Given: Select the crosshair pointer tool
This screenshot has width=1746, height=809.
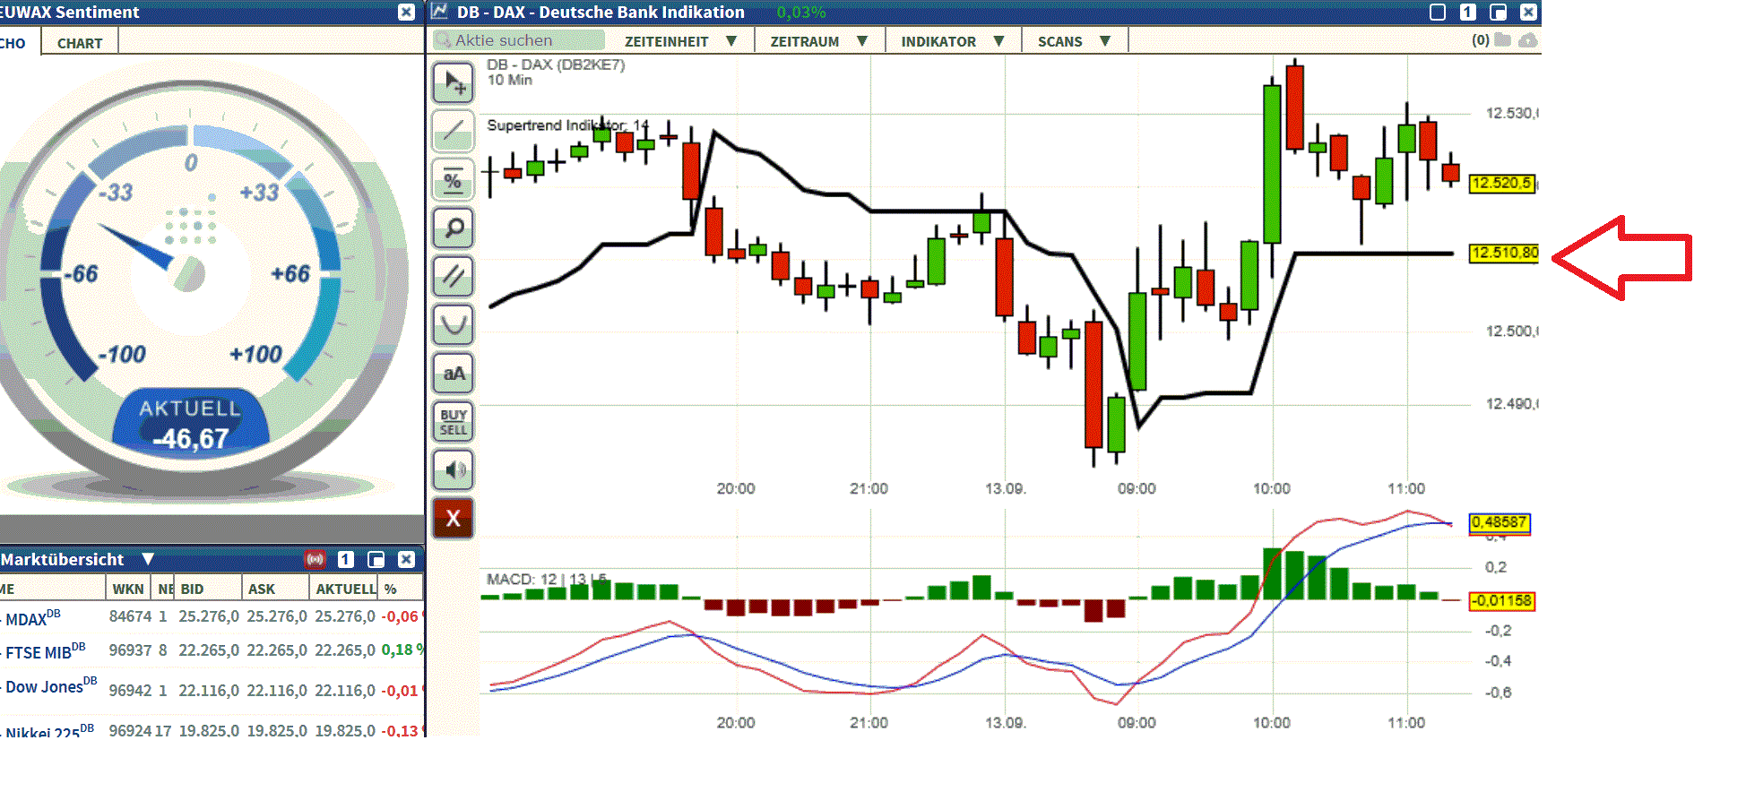Looking at the screenshot, I should [x=453, y=82].
